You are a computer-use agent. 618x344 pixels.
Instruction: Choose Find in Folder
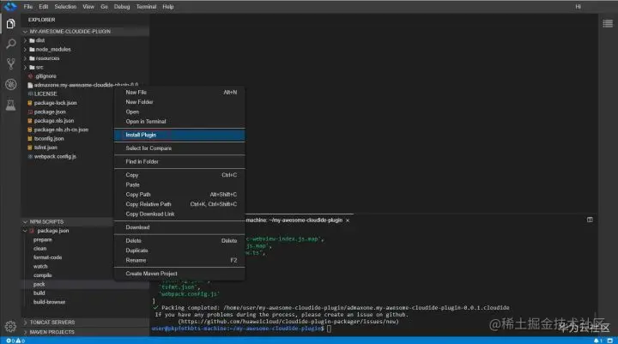[179, 161]
